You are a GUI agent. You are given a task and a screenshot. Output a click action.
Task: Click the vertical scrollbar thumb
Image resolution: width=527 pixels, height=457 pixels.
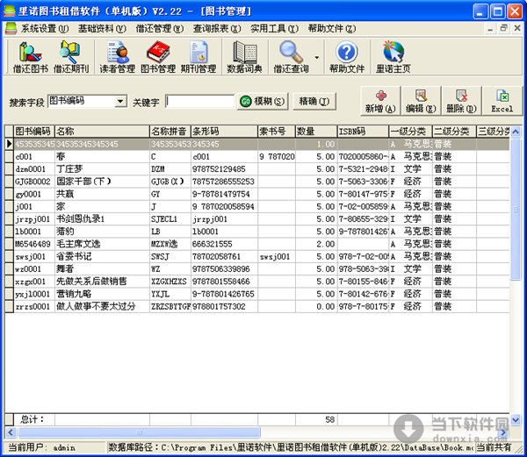(x=516, y=209)
